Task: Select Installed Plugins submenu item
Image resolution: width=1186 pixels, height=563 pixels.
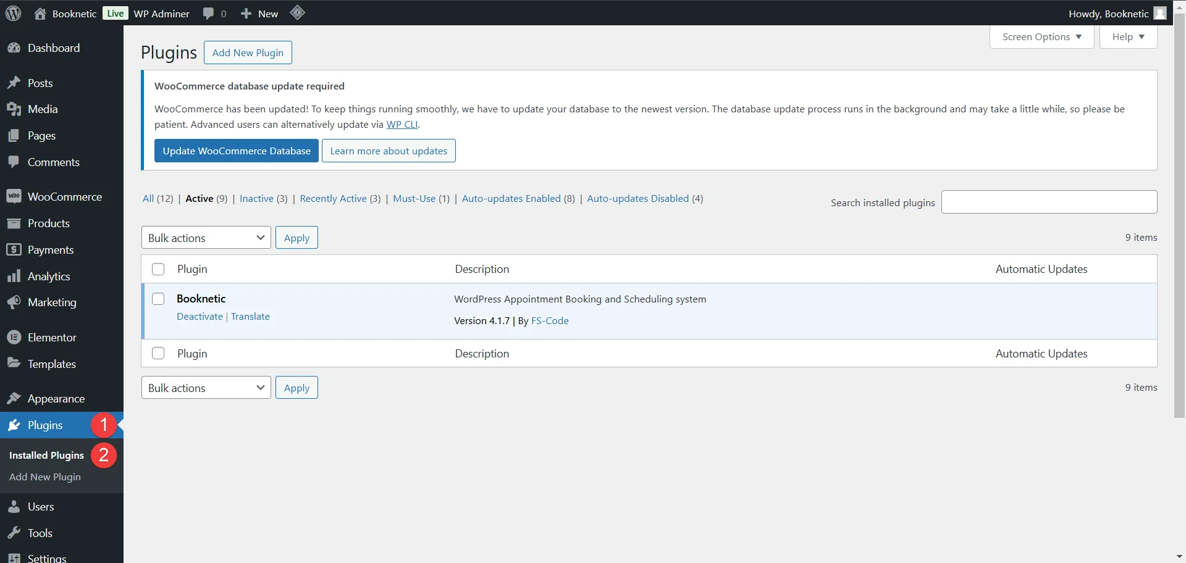Action: (46, 455)
